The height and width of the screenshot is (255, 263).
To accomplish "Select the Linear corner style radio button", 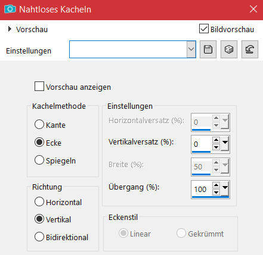I will pos(123,233).
